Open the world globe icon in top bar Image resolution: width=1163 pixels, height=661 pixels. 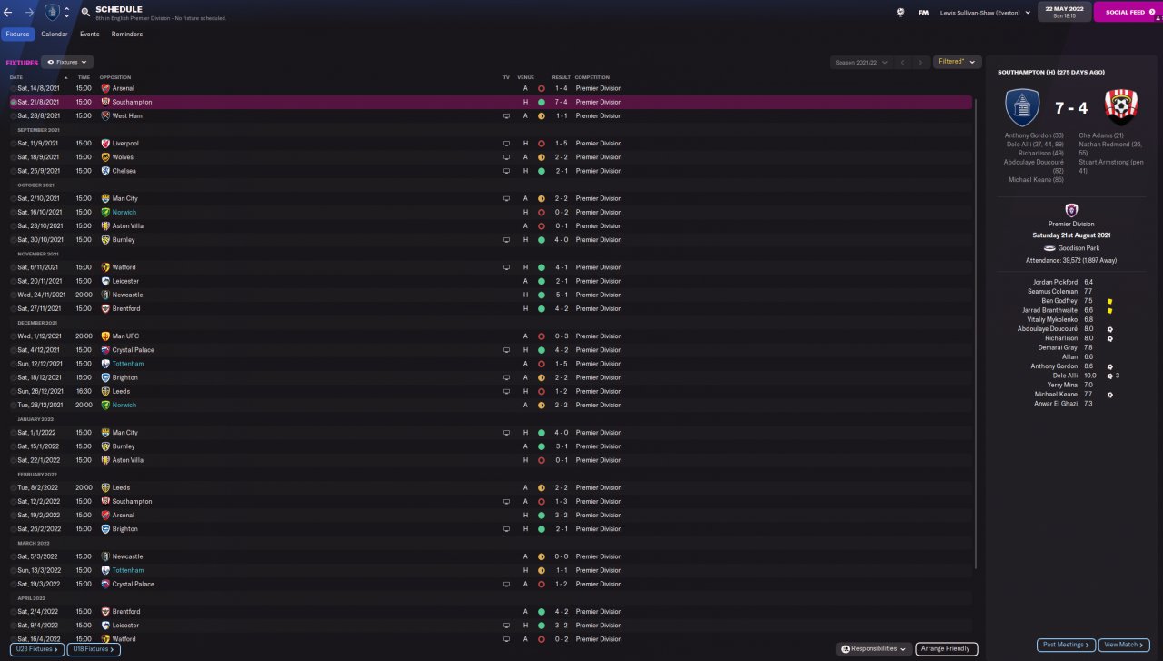click(900, 13)
